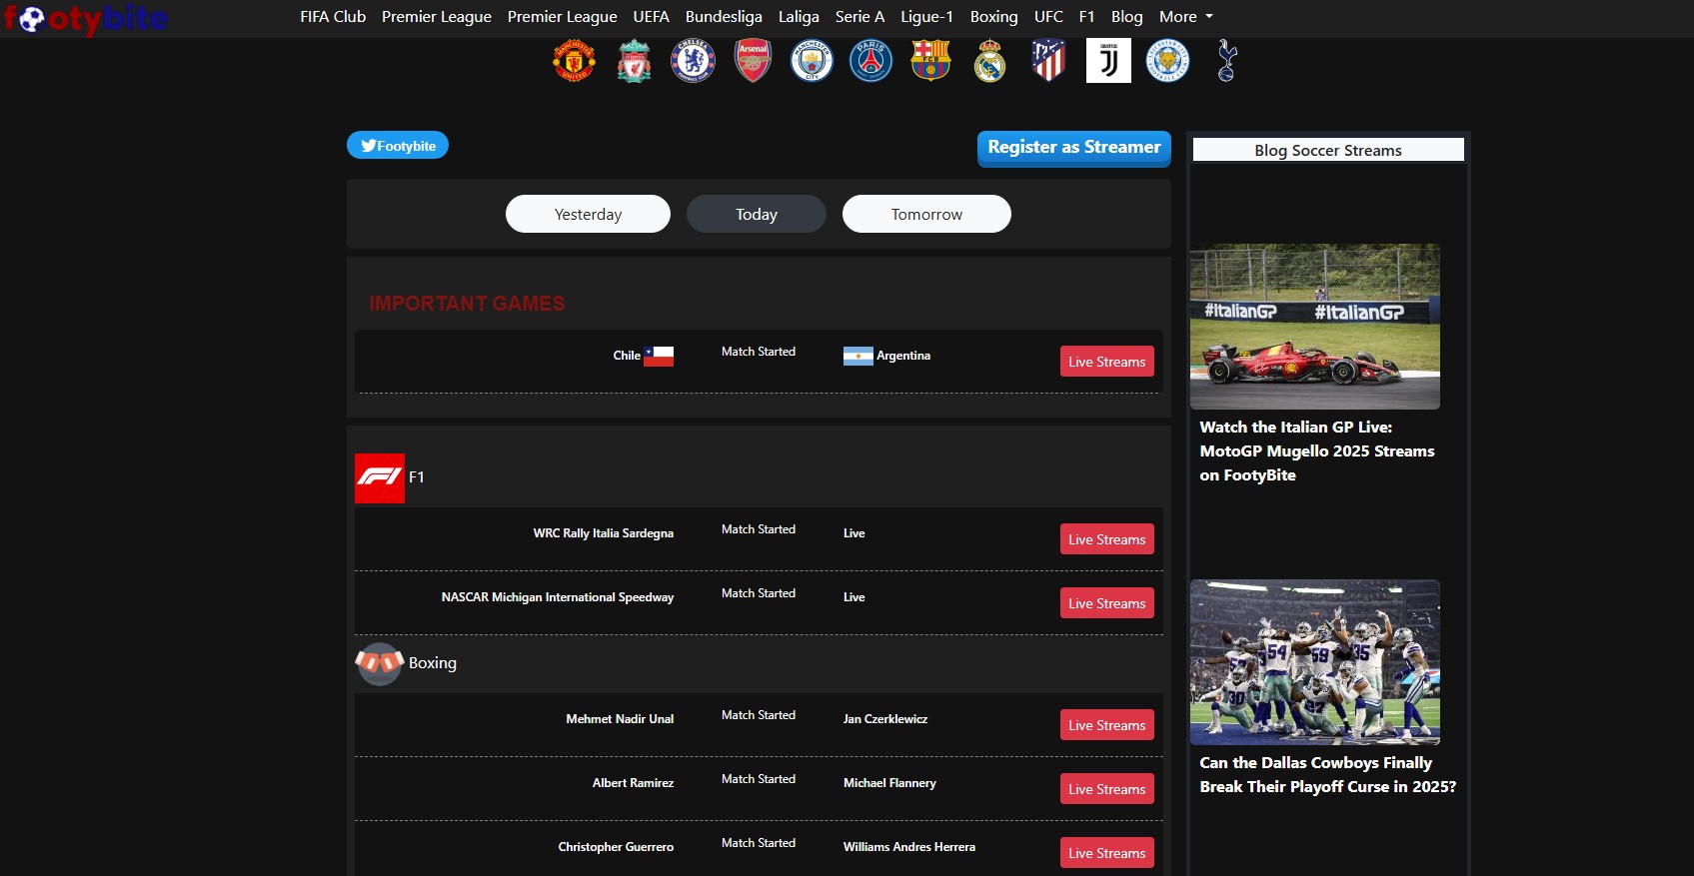Open FIFA Club in navigation
Viewport: 1694px width, 876px height.
click(x=333, y=17)
